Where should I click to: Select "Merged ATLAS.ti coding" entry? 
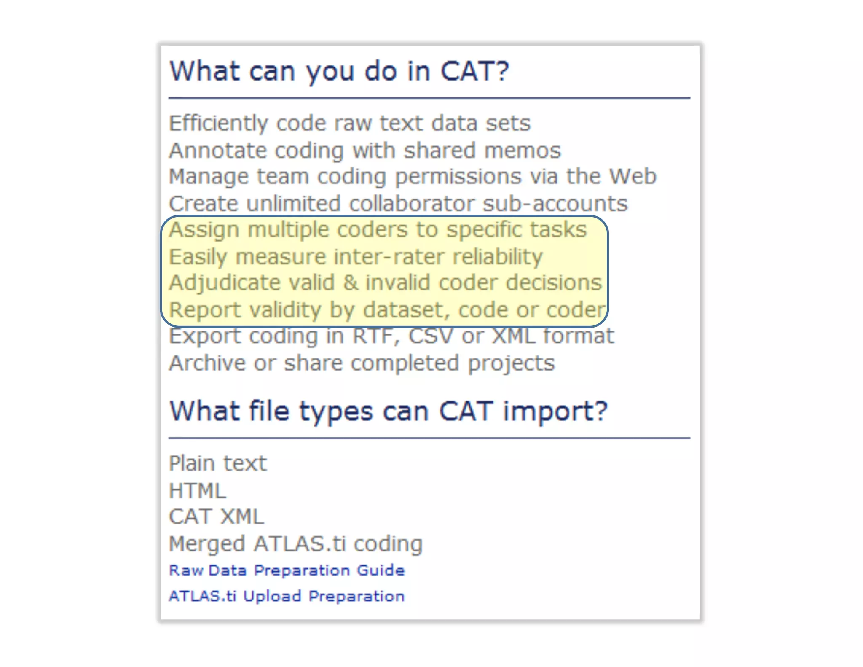(x=296, y=543)
